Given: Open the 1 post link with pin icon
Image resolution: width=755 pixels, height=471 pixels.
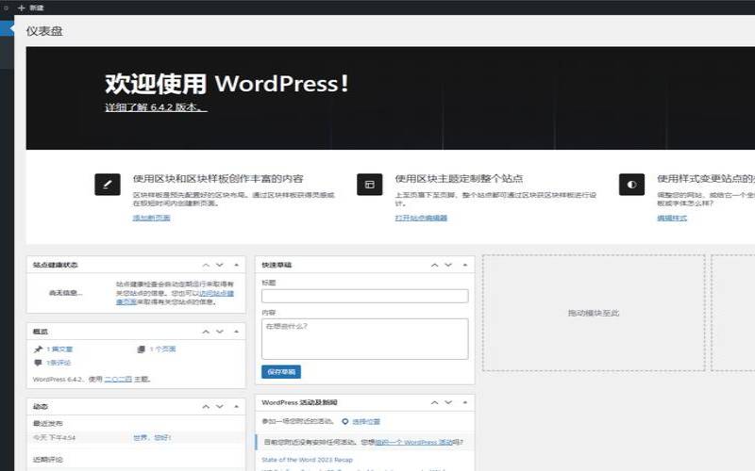Looking at the screenshot, I should [x=59, y=349].
